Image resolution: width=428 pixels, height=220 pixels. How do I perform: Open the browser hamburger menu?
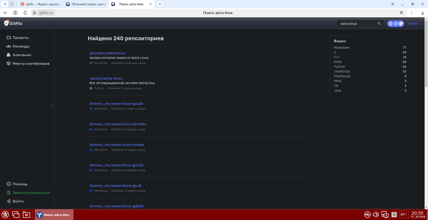tap(393, 4)
